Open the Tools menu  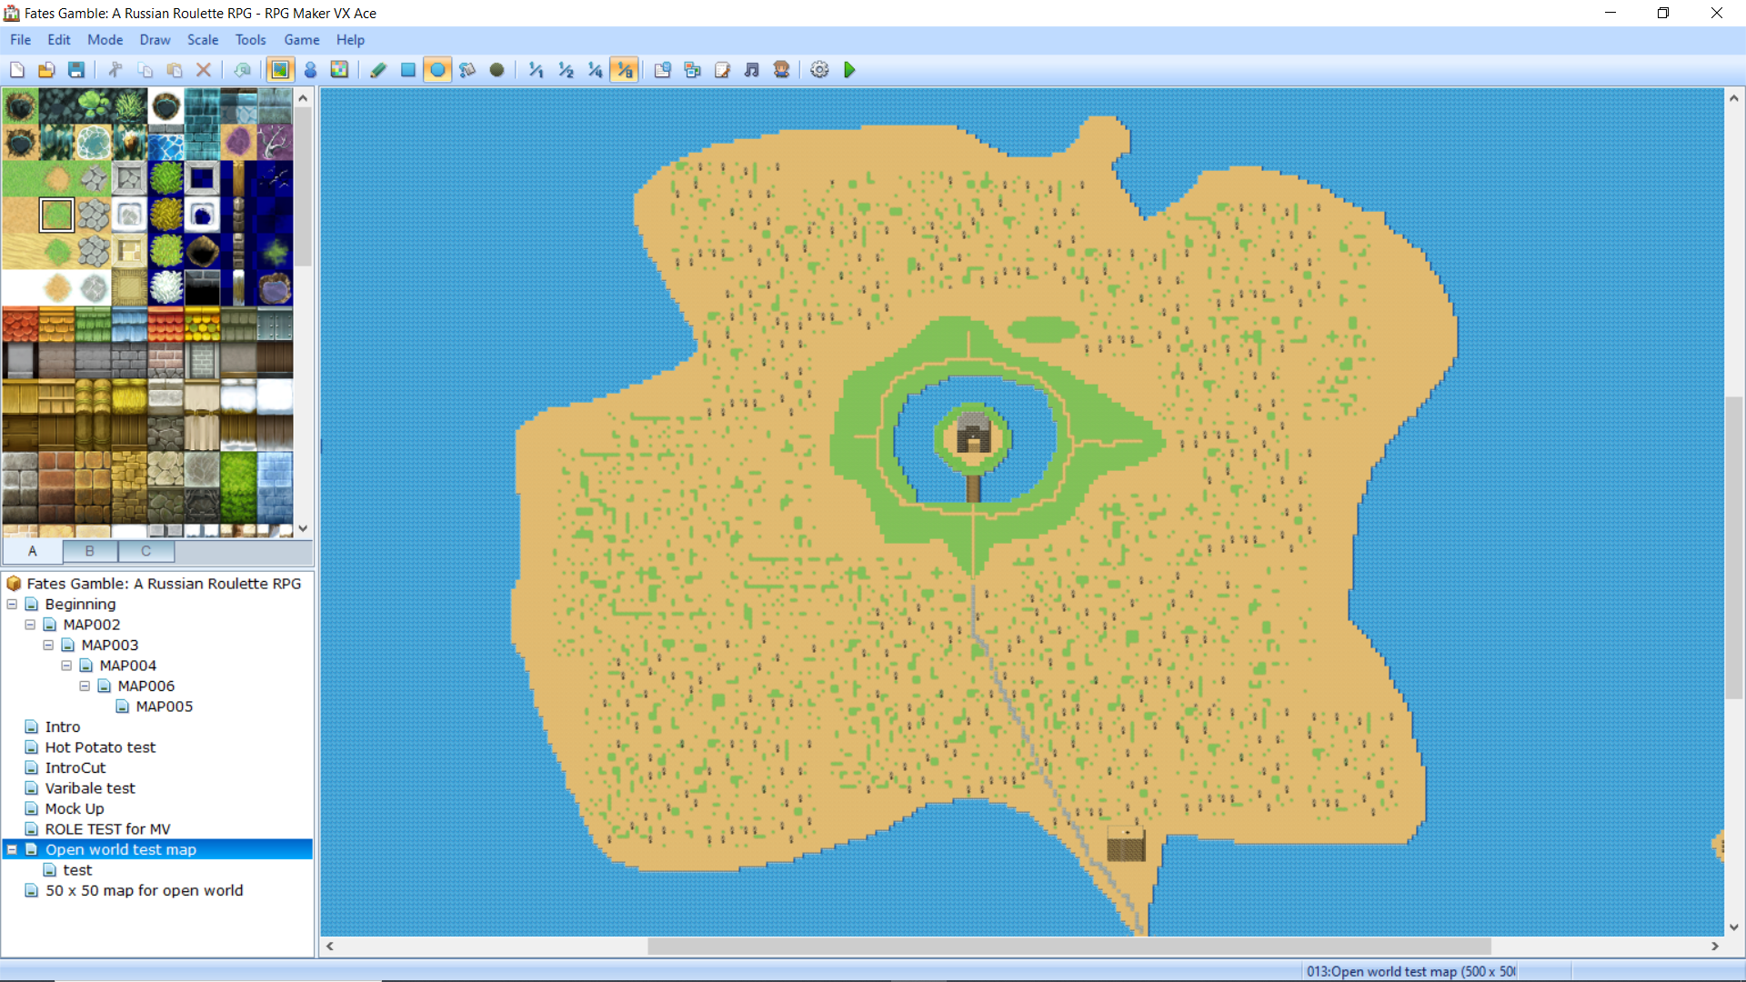(x=250, y=40)
